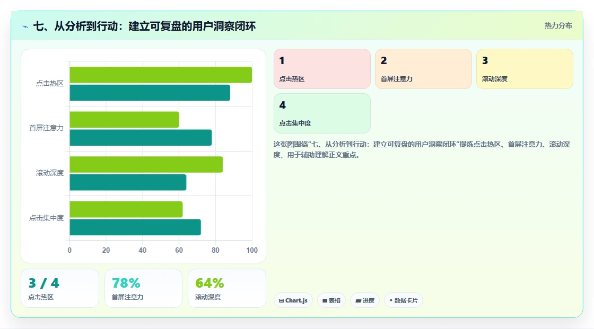
Task: Click the x-axis value 20
Action: pyautogui.click(x=106, y=250)
